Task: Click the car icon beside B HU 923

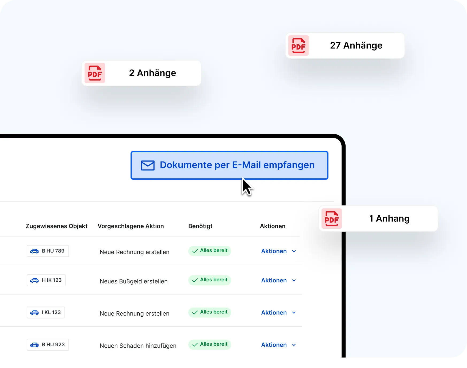Action: [x=35, y=345]
